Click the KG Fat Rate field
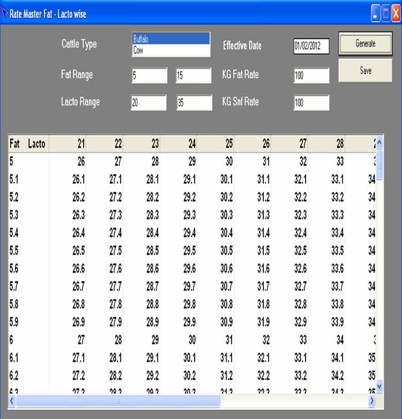 (311, 75)
